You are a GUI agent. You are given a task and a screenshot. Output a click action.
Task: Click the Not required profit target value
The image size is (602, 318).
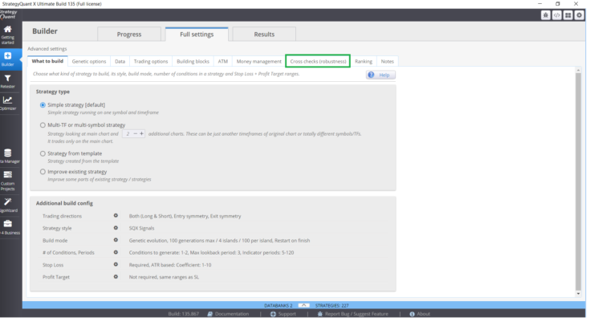coord(164,277)
